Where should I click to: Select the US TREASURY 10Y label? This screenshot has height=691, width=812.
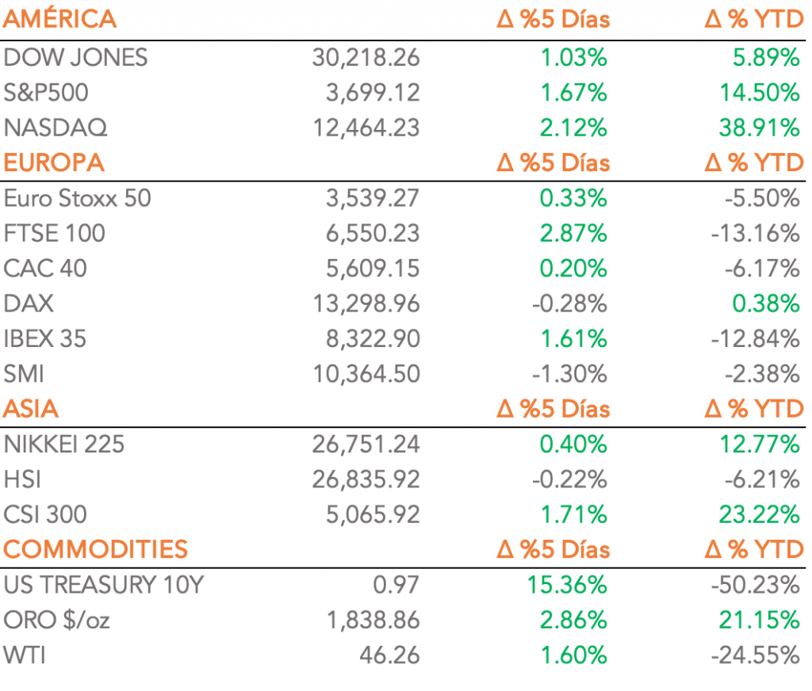pyautogui.click(x=103, y=585)
